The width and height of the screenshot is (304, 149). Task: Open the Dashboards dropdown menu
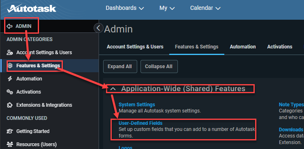[124, 8]
